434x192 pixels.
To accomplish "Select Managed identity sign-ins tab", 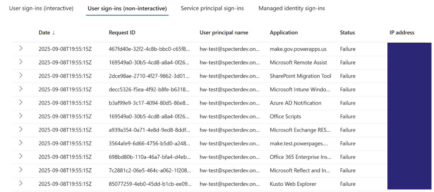I will point(291,8).
